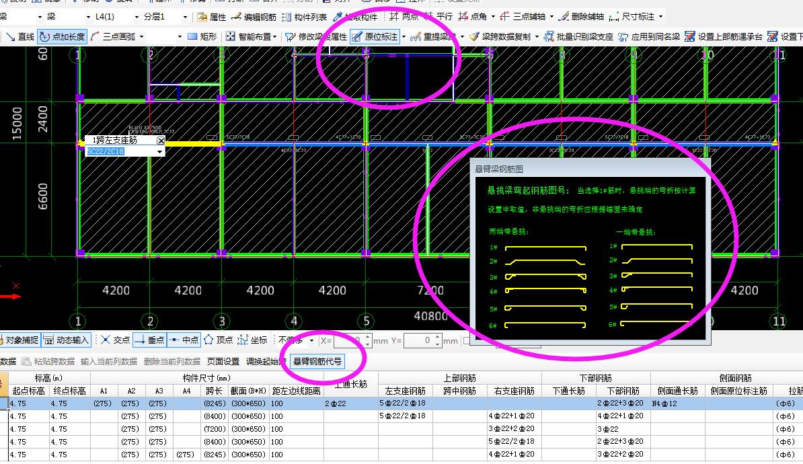
Task: Select the 3⌀22 lower rebar cell
Action: (x=623, y=429)
